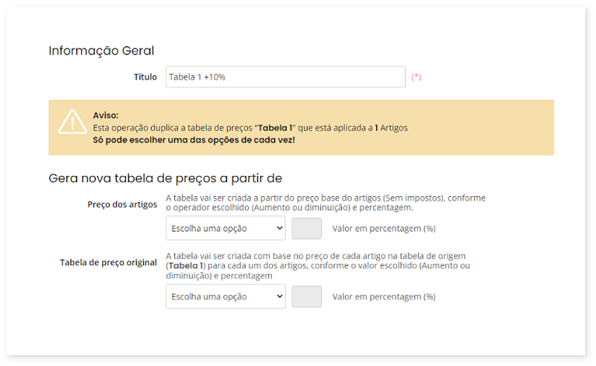The width and height of the screenshot is (596, 366).
Task: Focus the percentage box for Preço dos artigos
Action: tap(307, 228)
